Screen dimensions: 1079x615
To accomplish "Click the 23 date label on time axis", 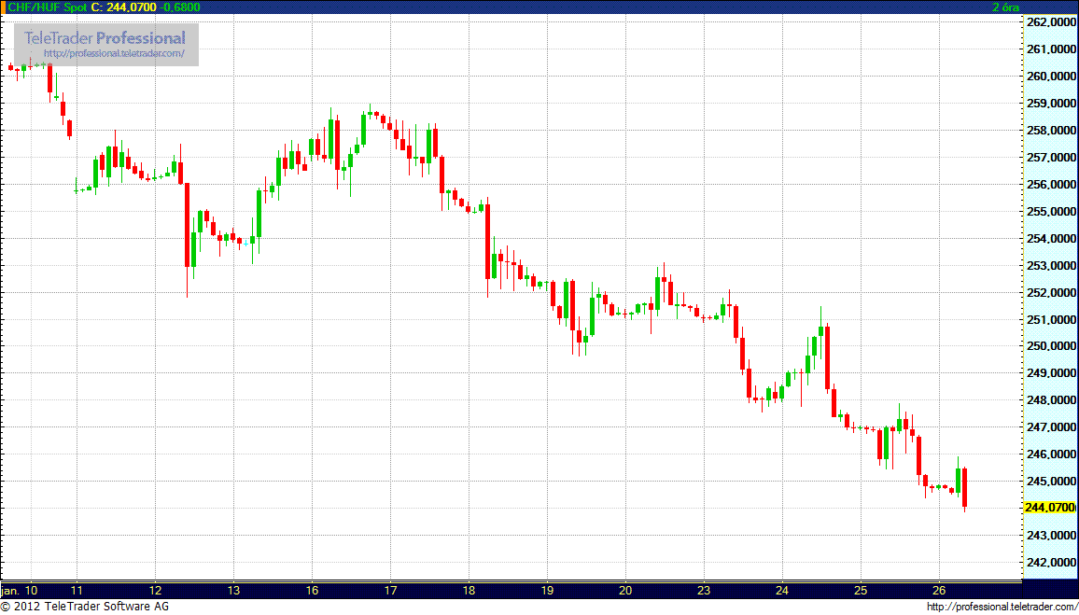I will 704,590.
